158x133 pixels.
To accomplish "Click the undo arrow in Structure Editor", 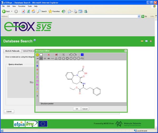I will click(x=71, y=55).
